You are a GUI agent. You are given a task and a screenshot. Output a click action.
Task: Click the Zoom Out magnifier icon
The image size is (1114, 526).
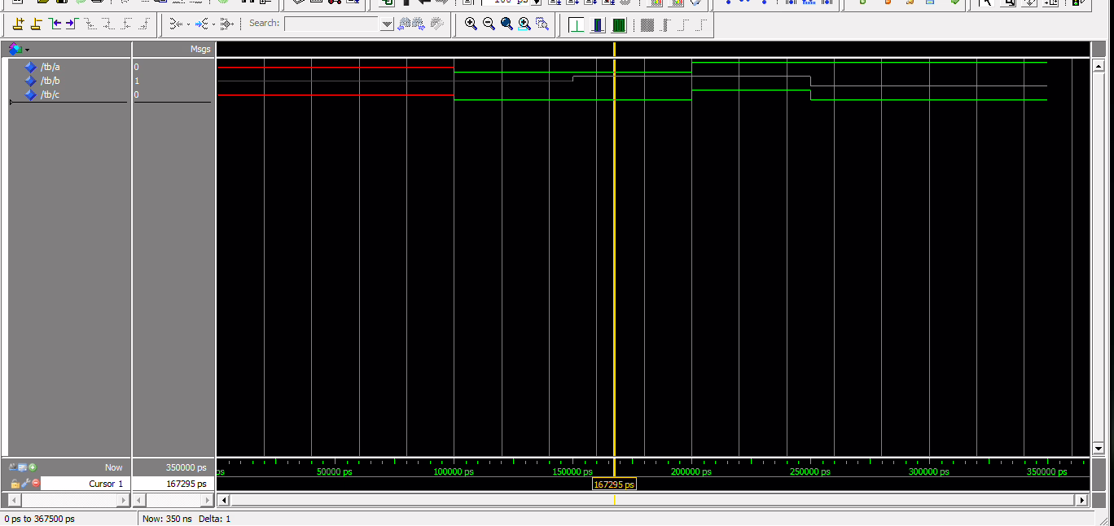[x=489, y=24]
